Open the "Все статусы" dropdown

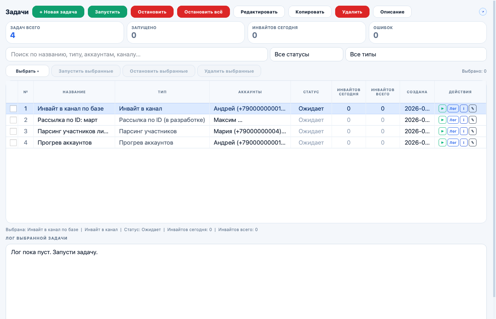tap(306, 54)
